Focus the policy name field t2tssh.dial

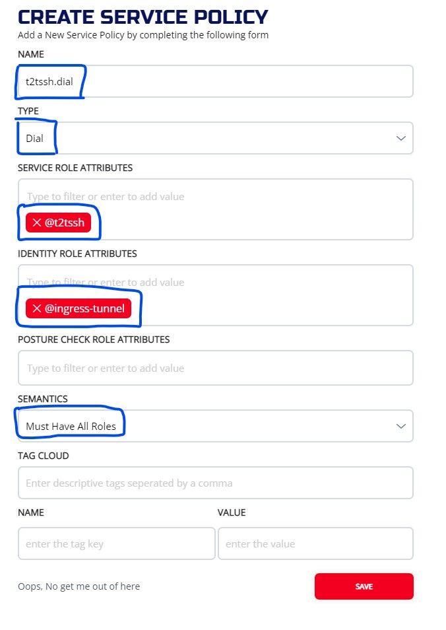pyautogui.click(x=215, y=82)
